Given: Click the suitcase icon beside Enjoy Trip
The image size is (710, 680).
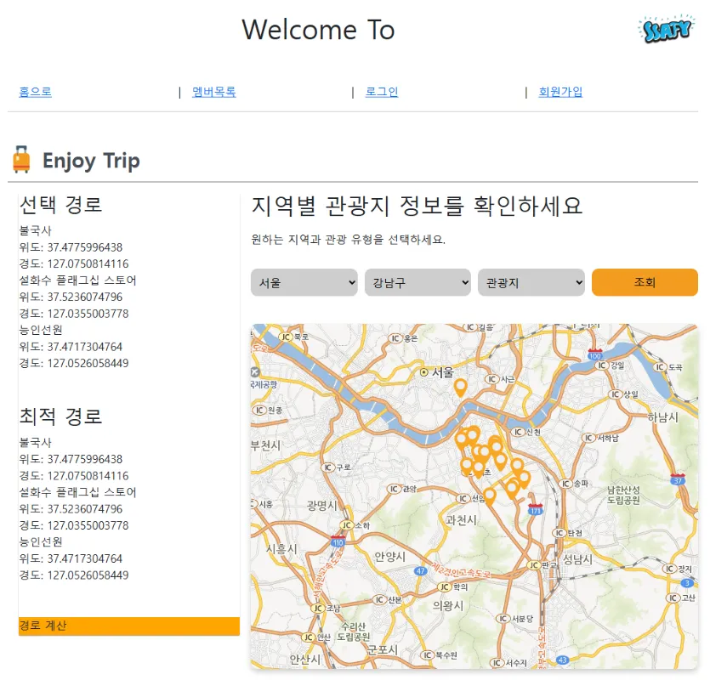Looking at the screenshot, I should point(22,160).
